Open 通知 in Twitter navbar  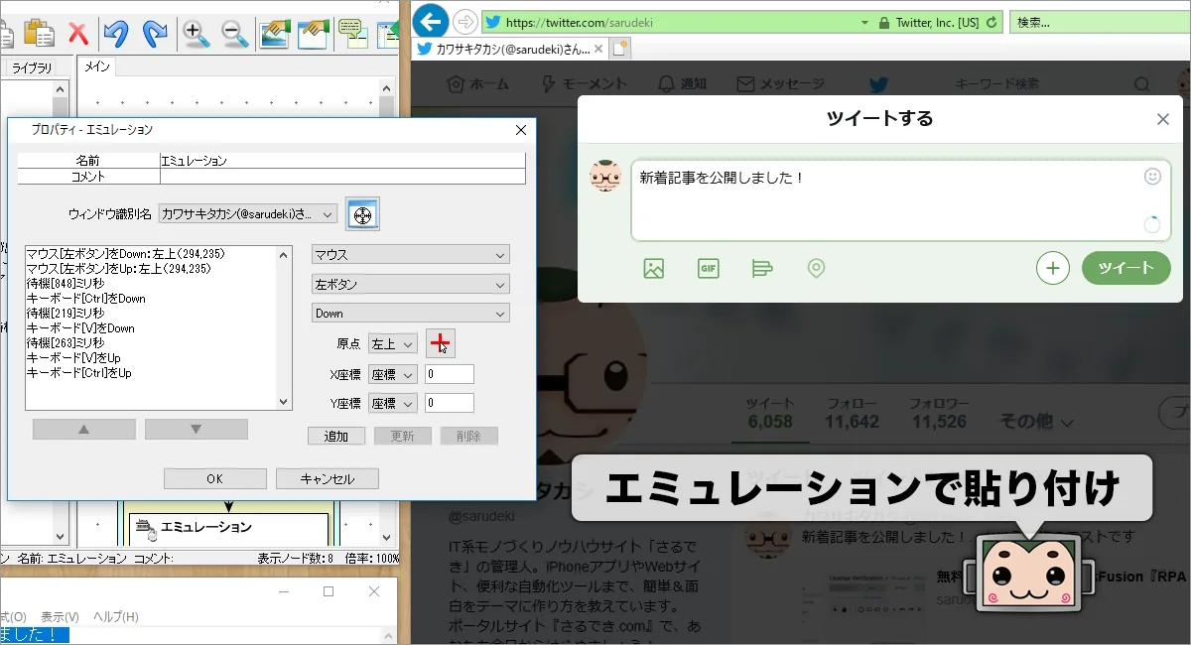pyautogui.click(x=682, y=84)
